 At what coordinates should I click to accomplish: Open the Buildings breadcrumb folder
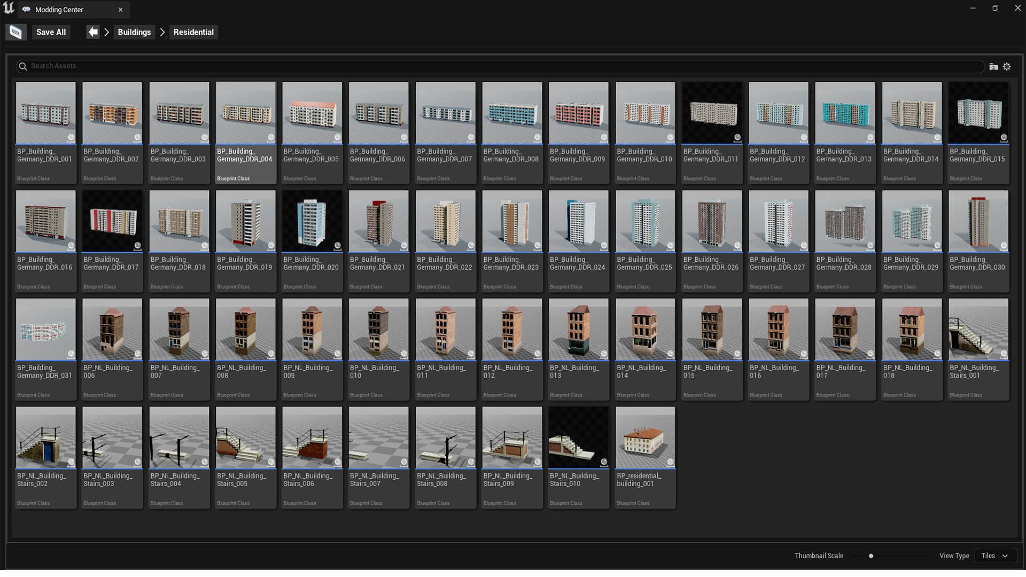click(x=134, y=32)
